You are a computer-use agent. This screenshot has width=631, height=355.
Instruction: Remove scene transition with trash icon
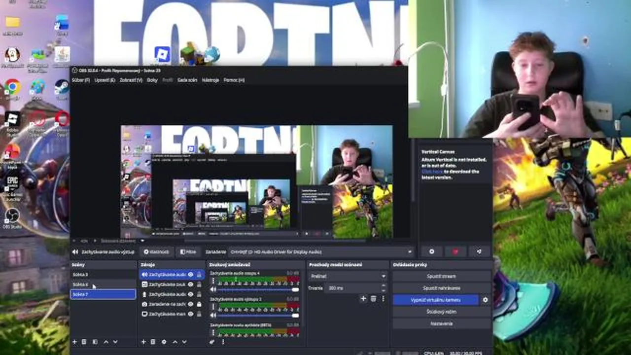[373, 298]
